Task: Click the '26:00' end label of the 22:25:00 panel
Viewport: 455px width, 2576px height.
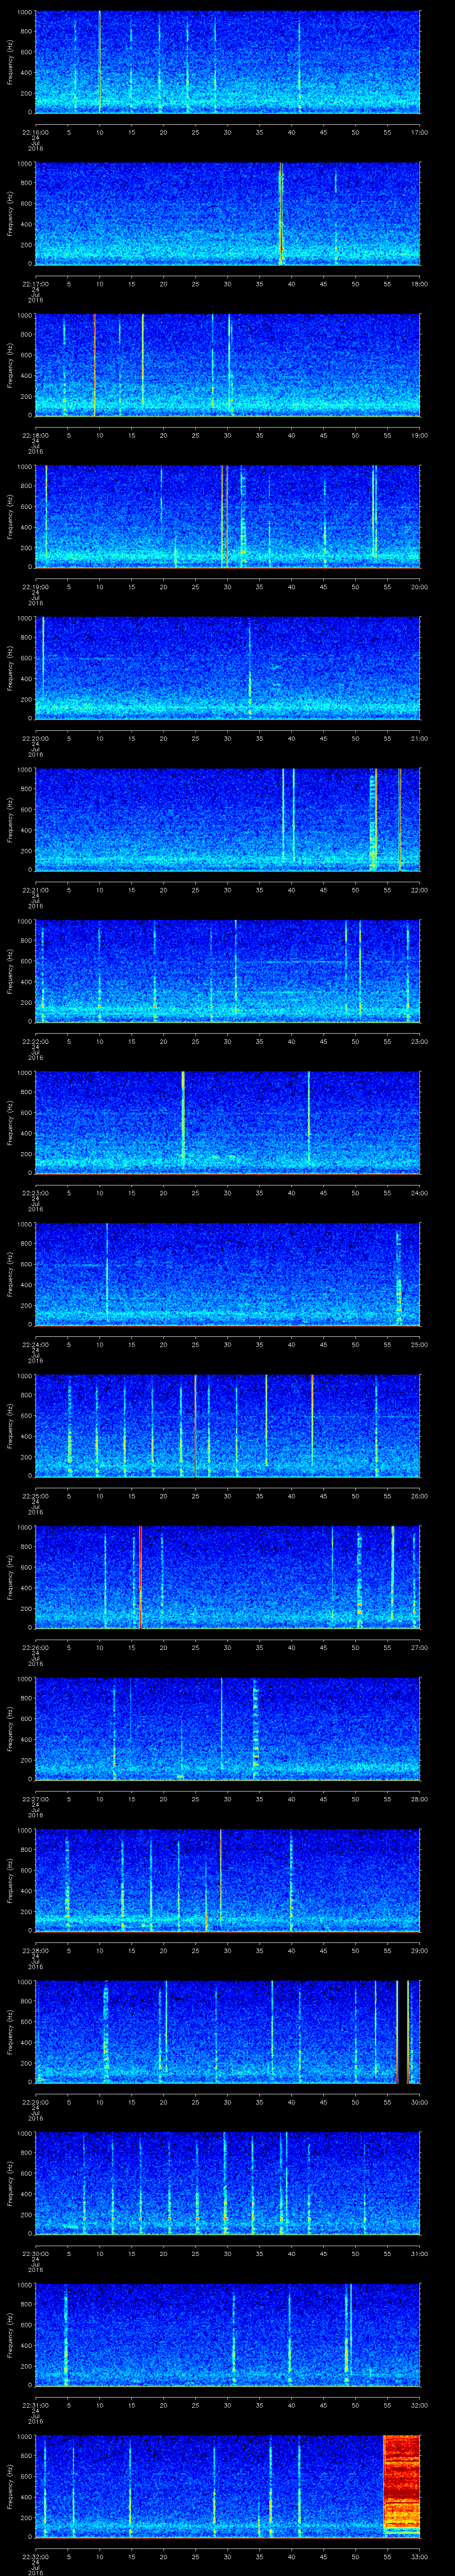Action: pos(419,1496)
